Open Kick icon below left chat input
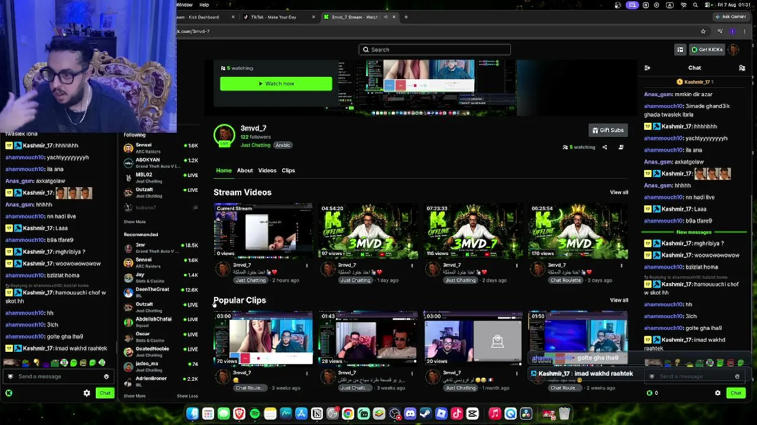Screen dimensions: 757x425 tap(9, 393)
